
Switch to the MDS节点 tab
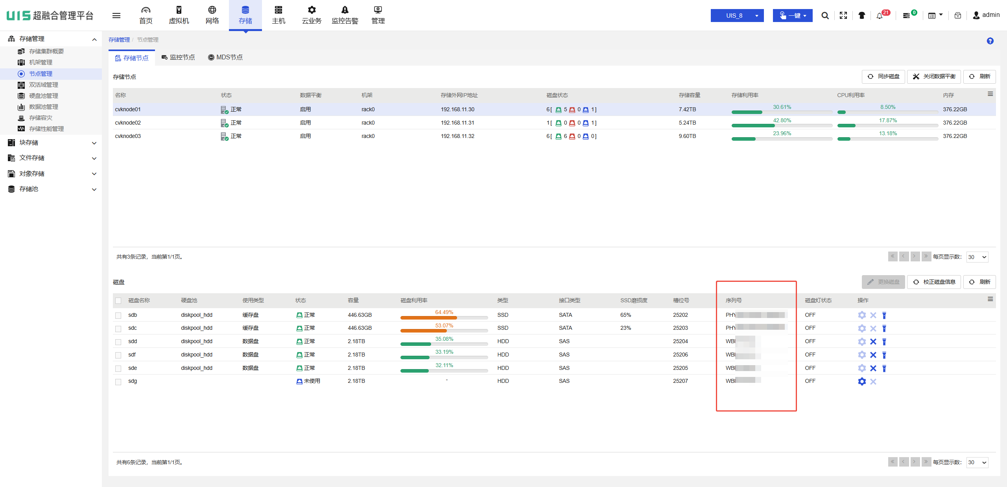coord(225,57)
